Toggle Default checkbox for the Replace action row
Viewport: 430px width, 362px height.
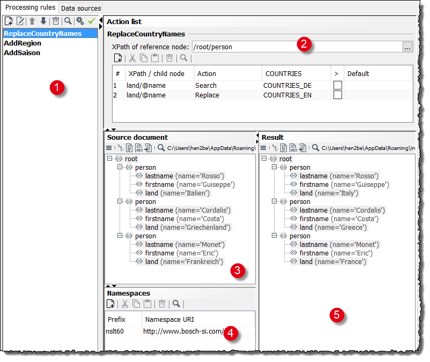tap(337, 95)
